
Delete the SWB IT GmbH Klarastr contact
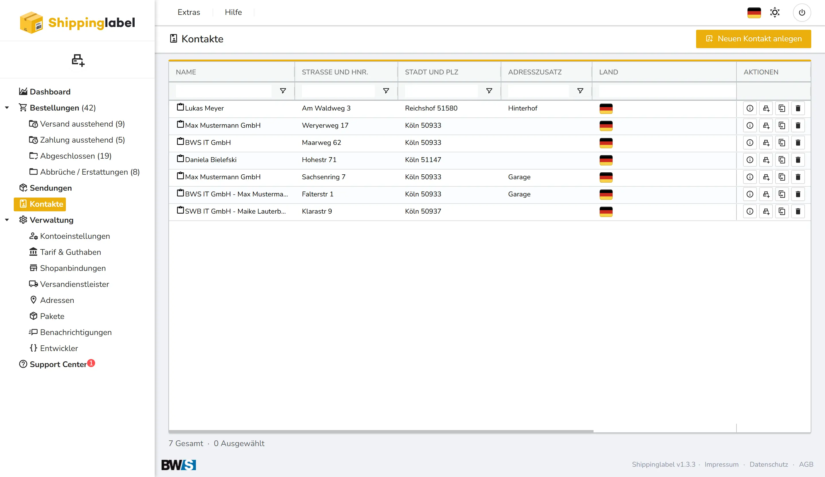(x=798, y=211)
